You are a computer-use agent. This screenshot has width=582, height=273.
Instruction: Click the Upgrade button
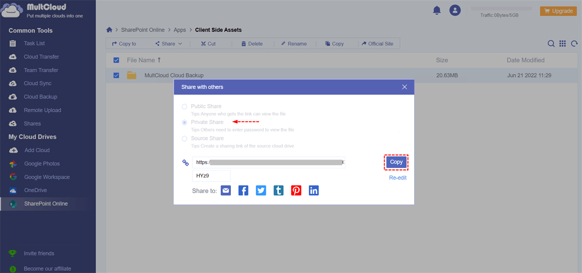558,11
